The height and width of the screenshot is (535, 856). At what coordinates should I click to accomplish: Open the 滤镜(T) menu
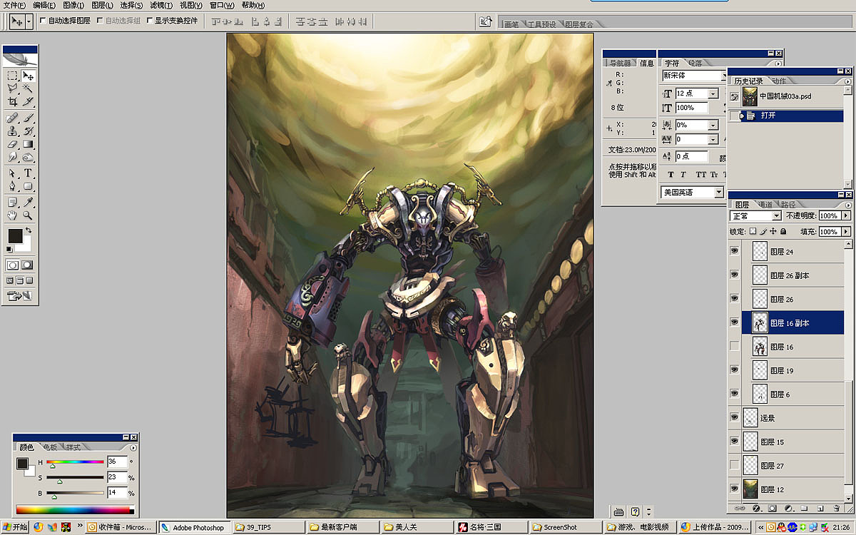(x=161, y=5)
